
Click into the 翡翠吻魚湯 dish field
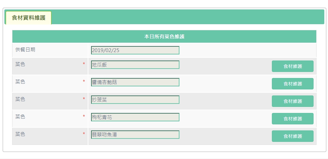135,134
